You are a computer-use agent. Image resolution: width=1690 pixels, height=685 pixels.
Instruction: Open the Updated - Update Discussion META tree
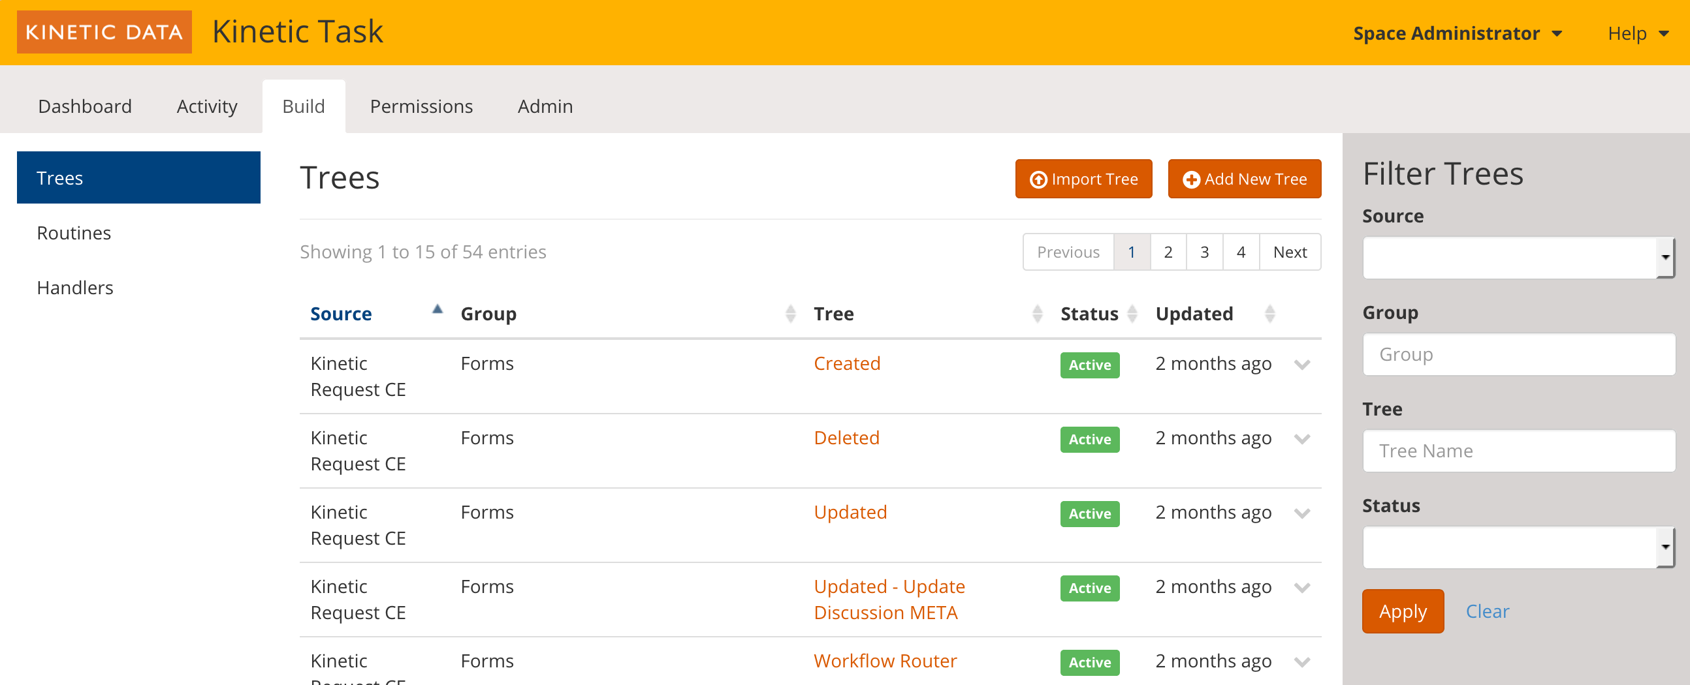pos(889,599)
